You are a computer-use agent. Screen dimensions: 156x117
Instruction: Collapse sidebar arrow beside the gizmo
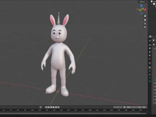pos(147,6)
